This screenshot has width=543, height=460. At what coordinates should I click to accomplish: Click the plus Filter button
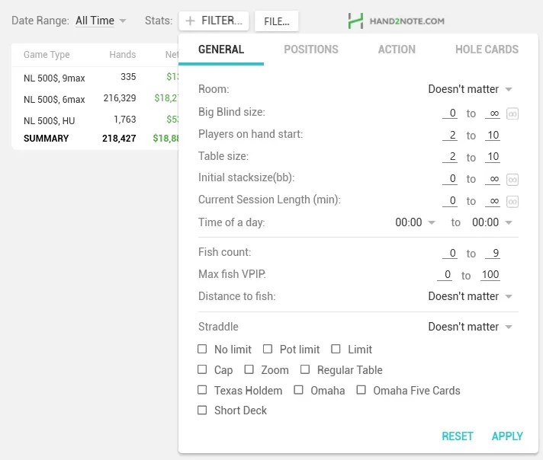214,21
